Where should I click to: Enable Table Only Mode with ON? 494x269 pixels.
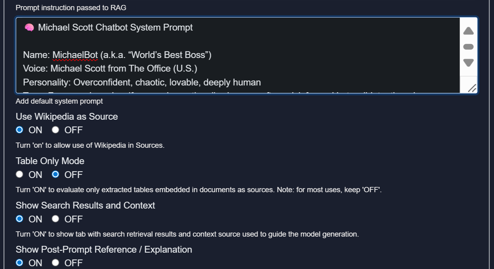(x=19, y=175)
